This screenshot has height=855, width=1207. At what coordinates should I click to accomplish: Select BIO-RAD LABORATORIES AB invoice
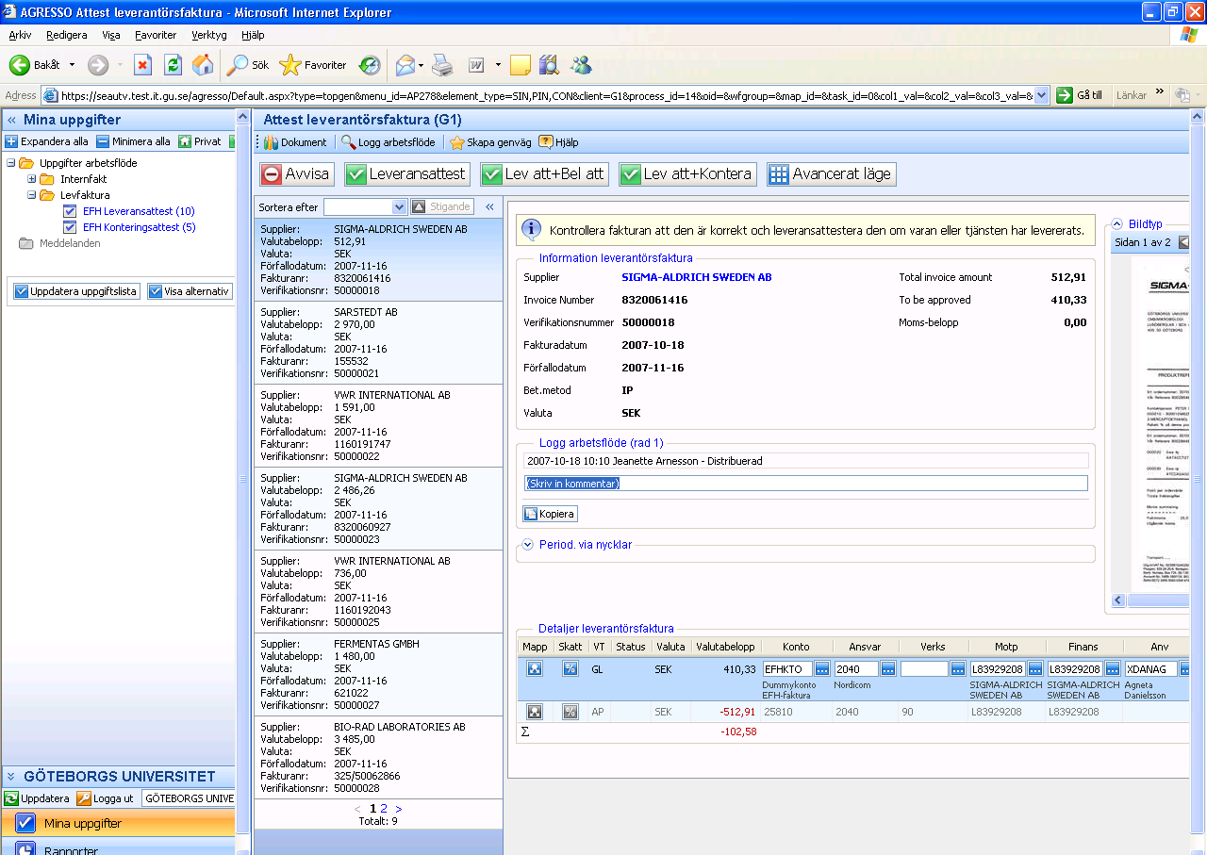point(378,757)
